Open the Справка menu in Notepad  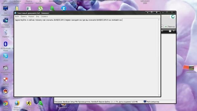(x=44, y=16)
